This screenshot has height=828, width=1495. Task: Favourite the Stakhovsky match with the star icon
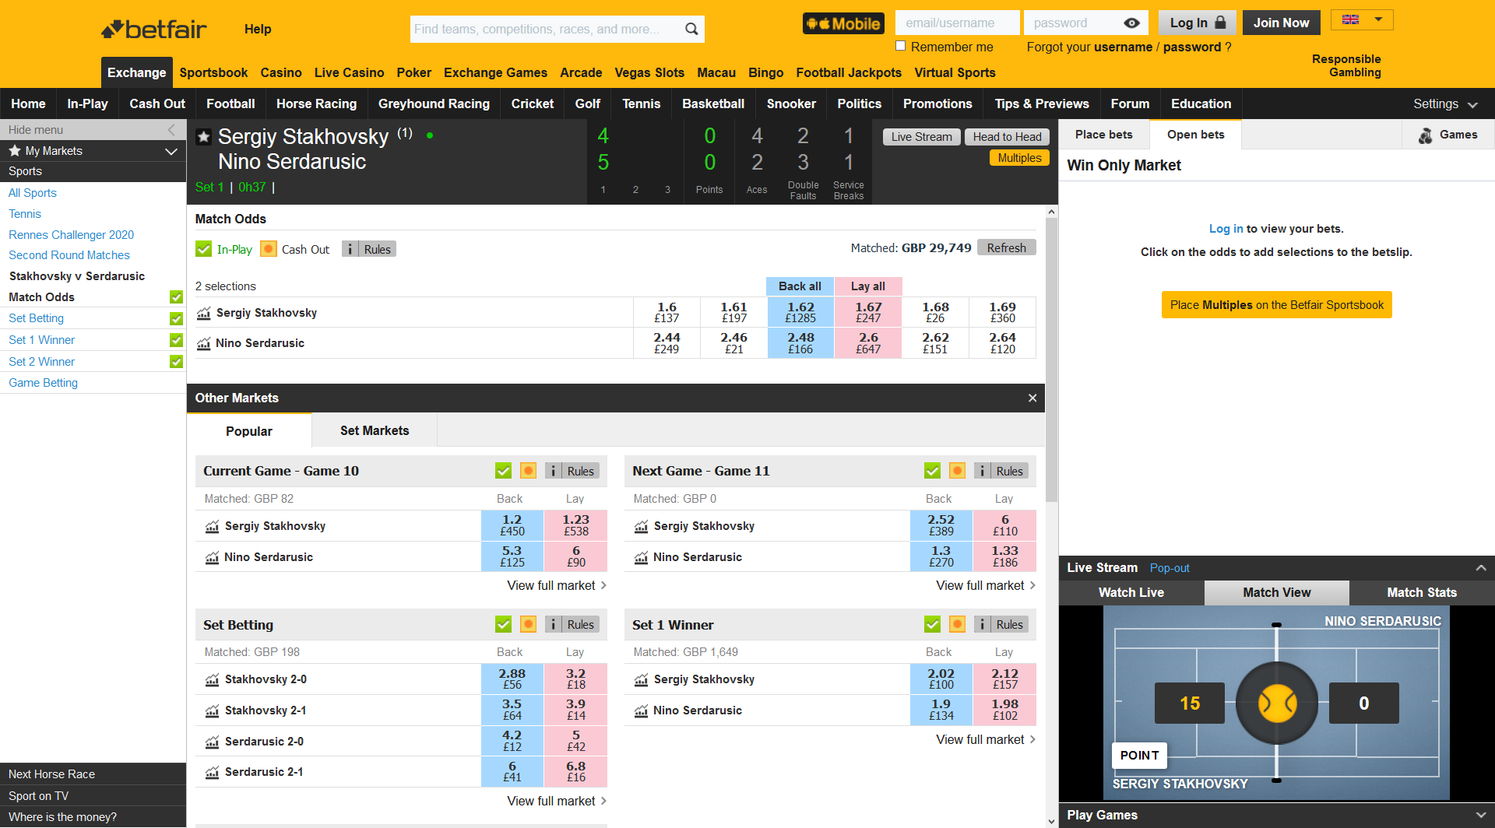203,137
